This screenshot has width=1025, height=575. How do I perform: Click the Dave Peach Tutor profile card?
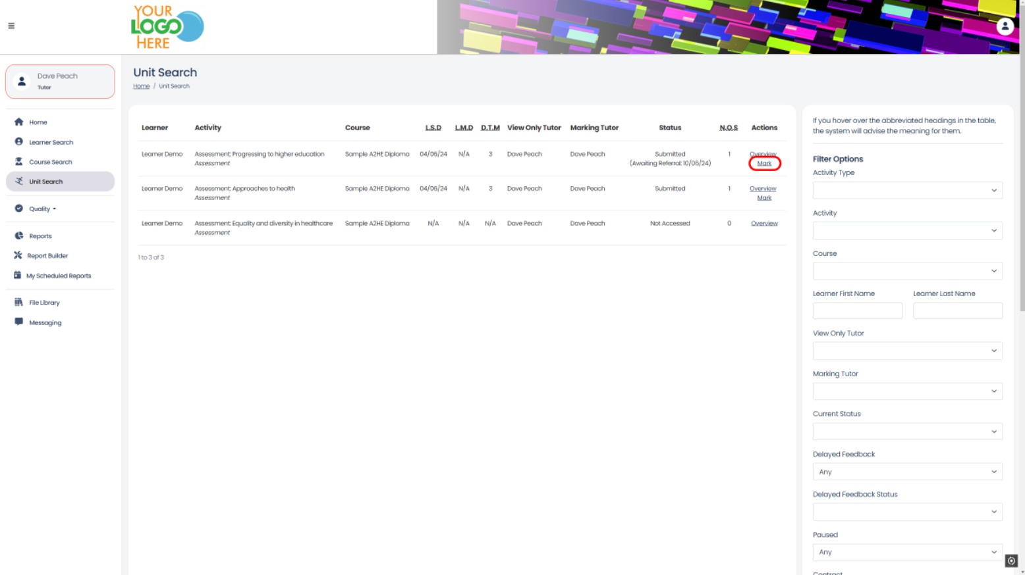60,82
